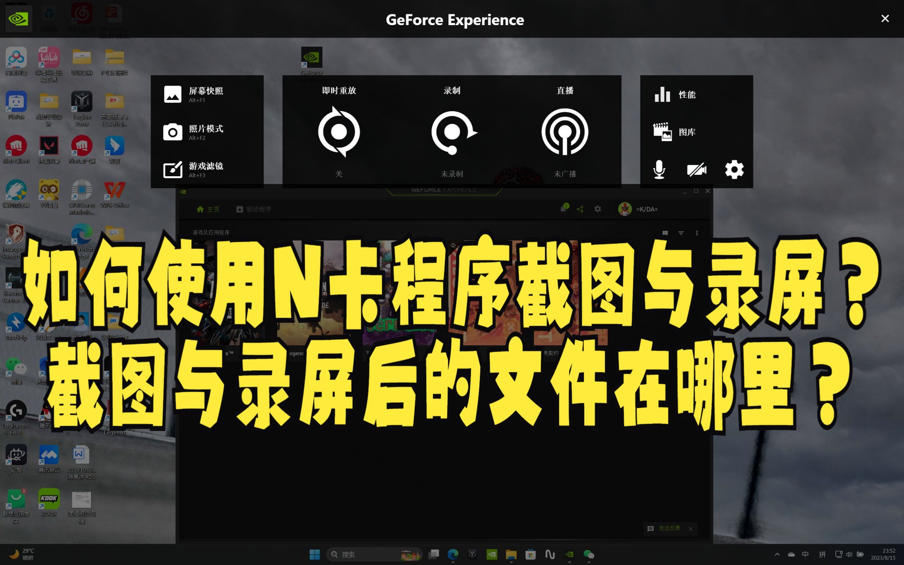Viewport: 904px width, 565px height.
Task: Click the share icon in GeForce window
Action: pos(580,209)
